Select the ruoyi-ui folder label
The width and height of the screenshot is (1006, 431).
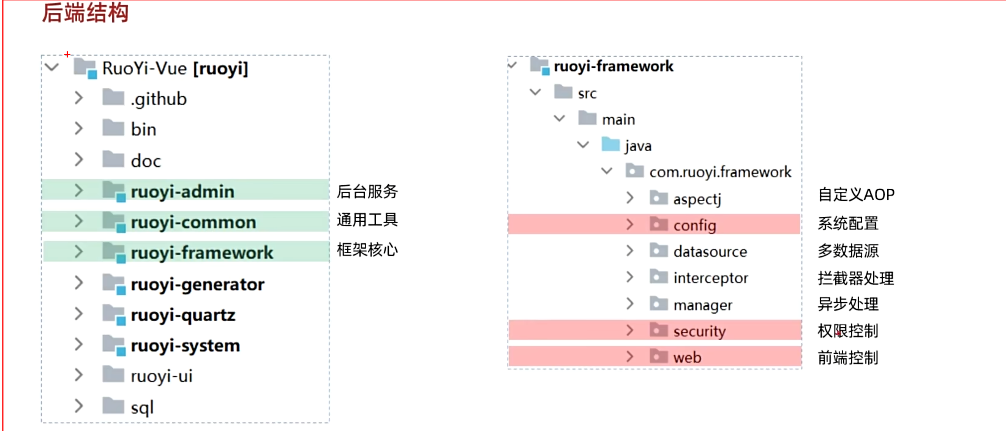(162, 376)
